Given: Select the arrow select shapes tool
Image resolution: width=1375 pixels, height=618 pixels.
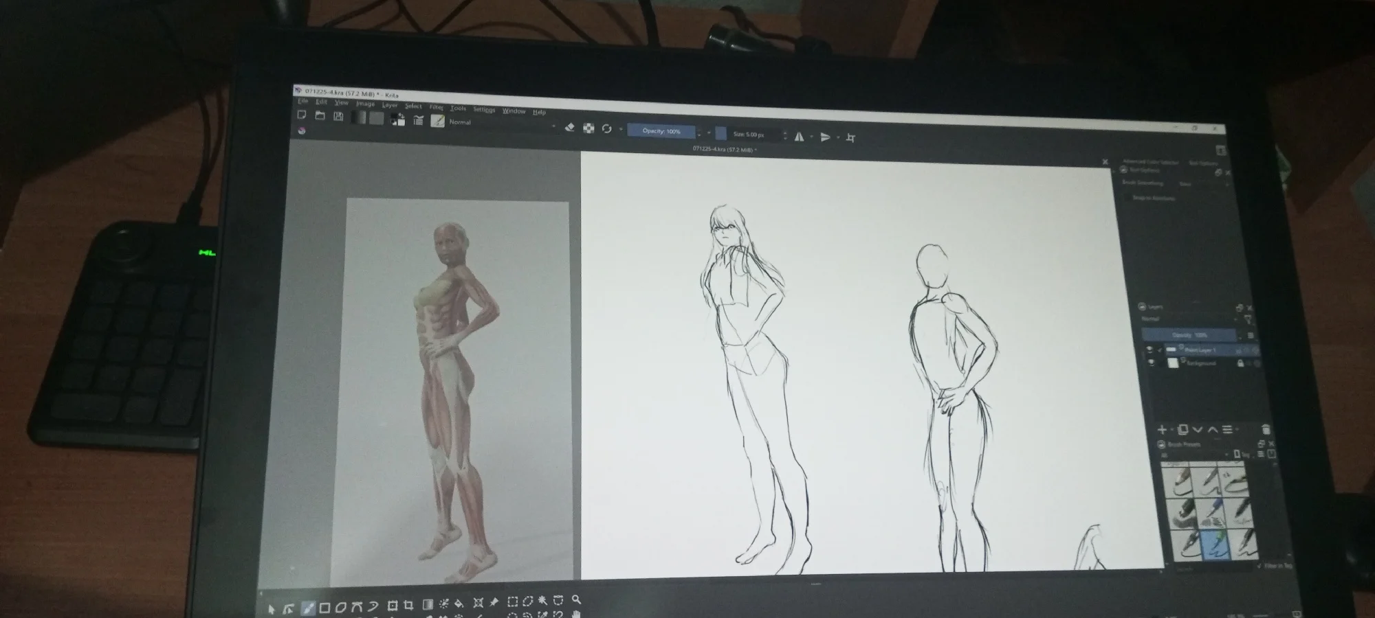Looking at the screenshot, I should pyautogui.click(x=272, y=608).
